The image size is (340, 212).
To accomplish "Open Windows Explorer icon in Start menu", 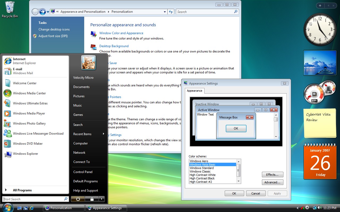I will tap(8, 154).
